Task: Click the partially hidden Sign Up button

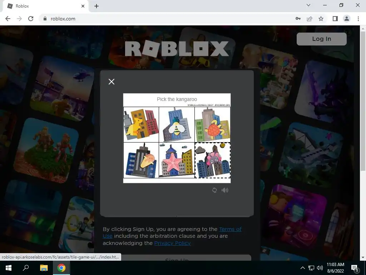Action: click(177, 258)
